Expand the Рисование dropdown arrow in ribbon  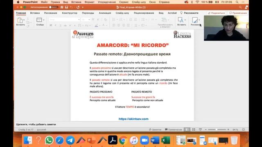coord(199,20)
